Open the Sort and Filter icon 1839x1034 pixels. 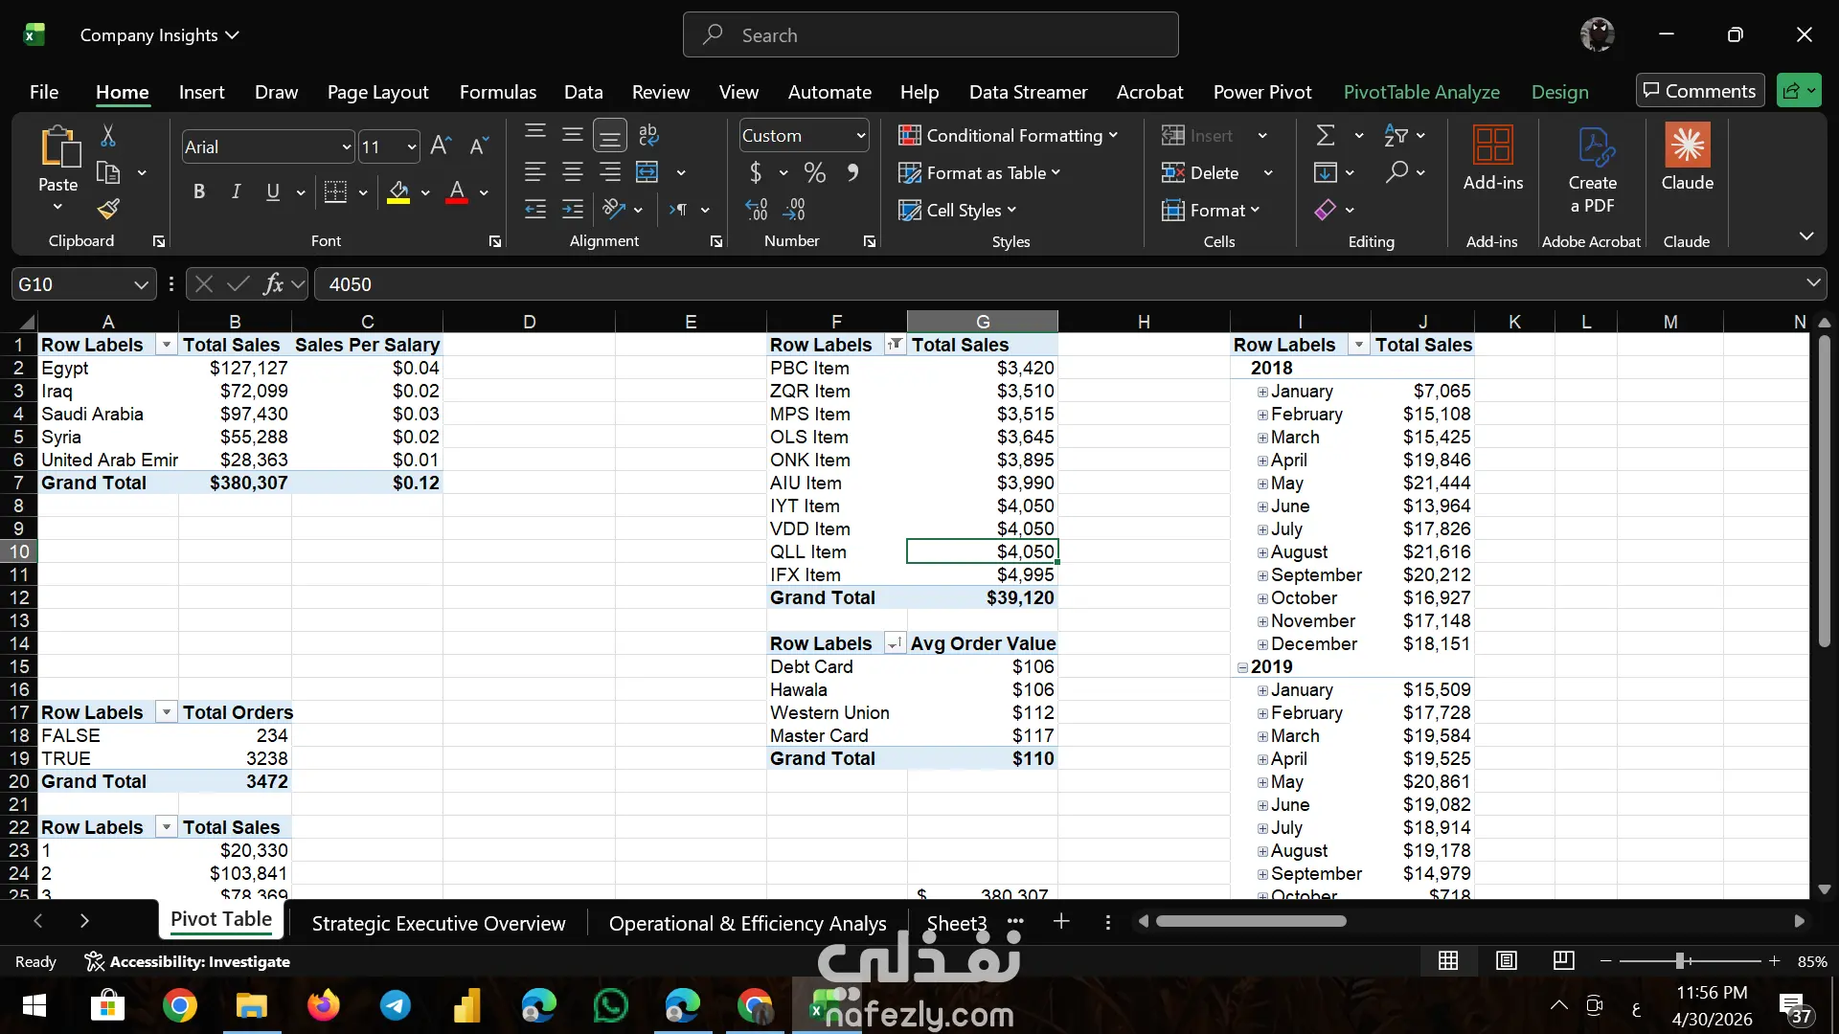(x=1396, y=135)
